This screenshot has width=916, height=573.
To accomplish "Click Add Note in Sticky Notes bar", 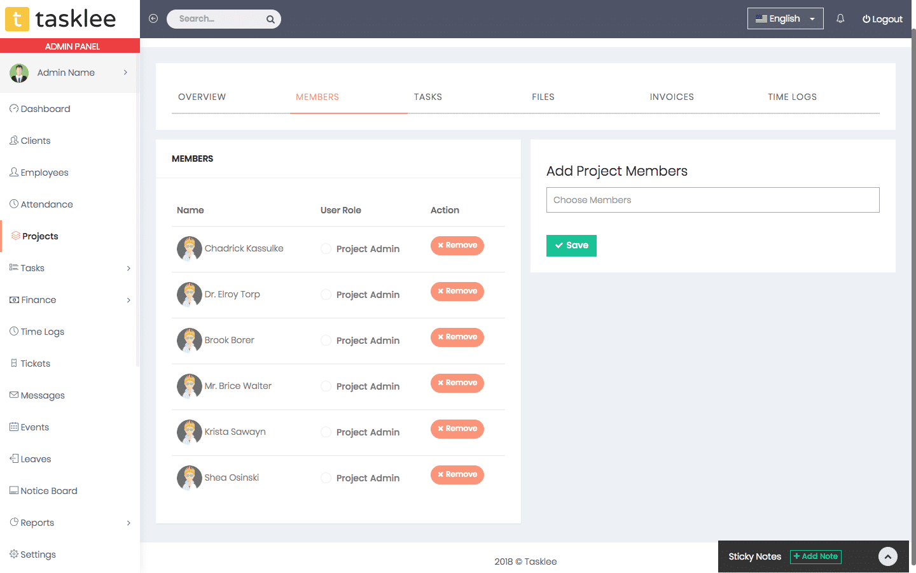I will [815, 556].
